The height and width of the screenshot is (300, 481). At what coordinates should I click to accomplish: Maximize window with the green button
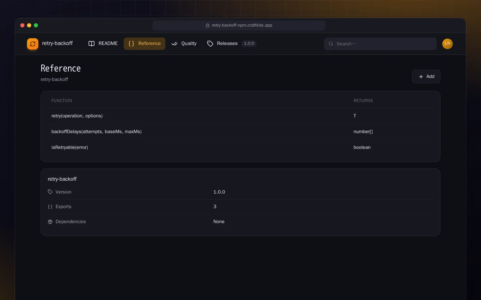point(36,25)
